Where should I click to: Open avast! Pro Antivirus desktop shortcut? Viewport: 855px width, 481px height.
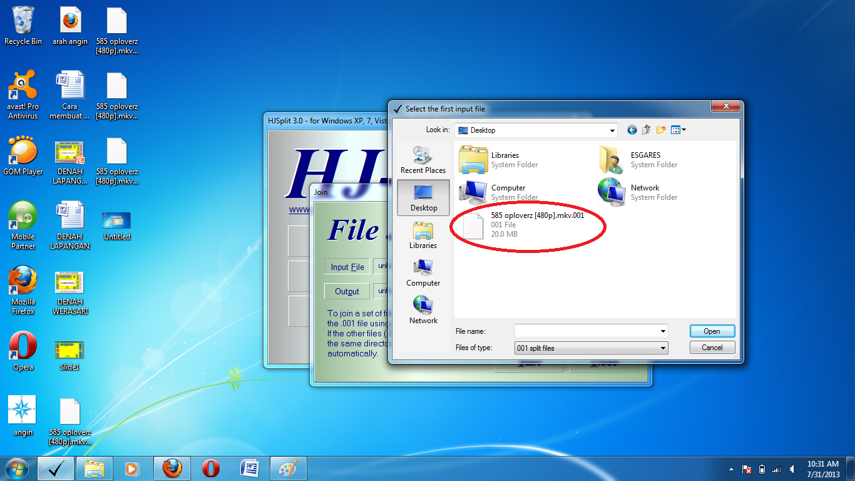coord(23,95)
